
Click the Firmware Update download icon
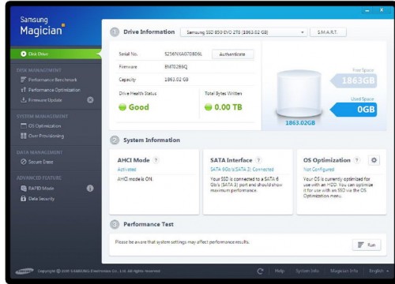click(x=24, y=100)
